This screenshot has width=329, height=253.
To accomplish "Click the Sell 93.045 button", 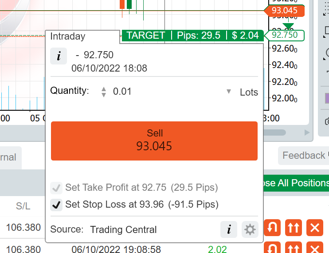I will [x=154, y=141].
